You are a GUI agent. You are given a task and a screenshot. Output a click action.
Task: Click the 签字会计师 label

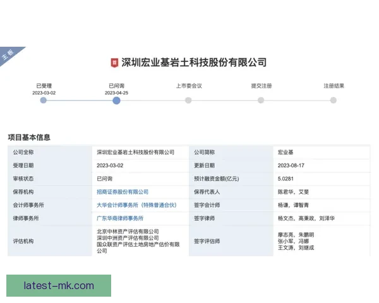207,205
